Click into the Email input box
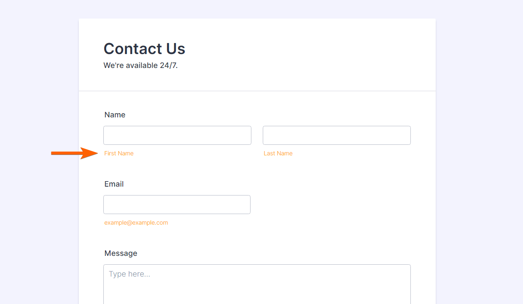This screenshot has width=523, height=304. click(177, 204)
